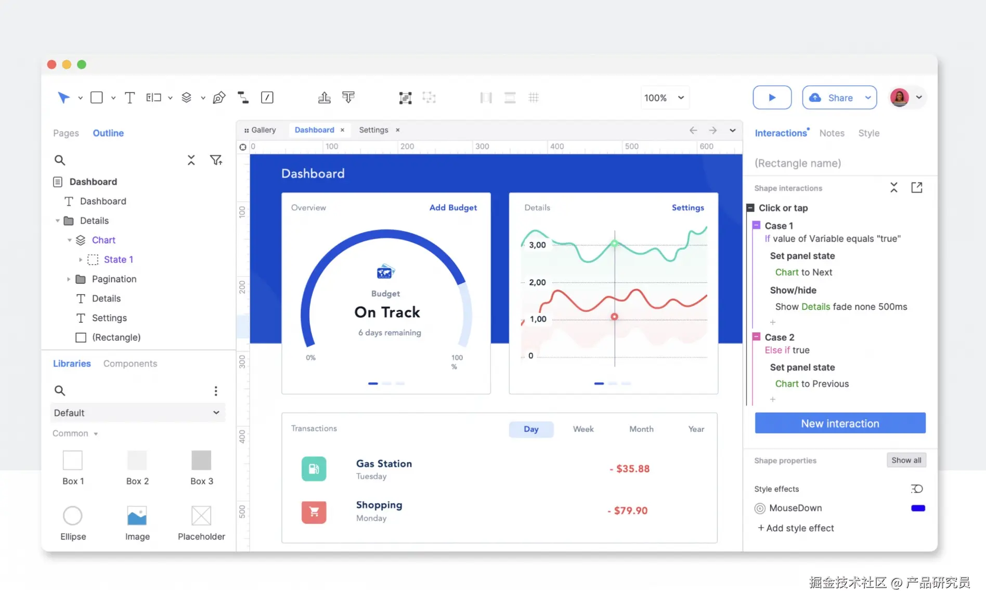Toggle the grid icon in toolbar
This screenshot has height=605, width=986.
534,98
